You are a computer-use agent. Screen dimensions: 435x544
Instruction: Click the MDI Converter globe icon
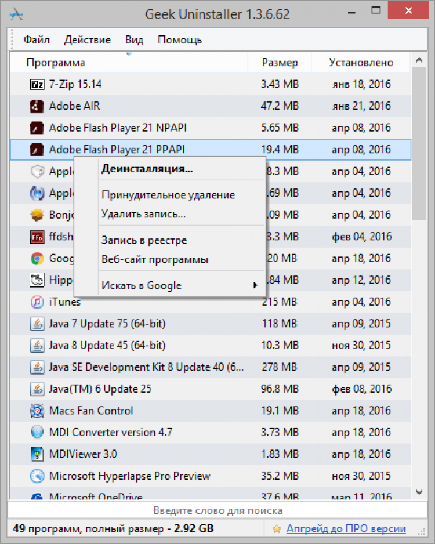pos(37,433)
